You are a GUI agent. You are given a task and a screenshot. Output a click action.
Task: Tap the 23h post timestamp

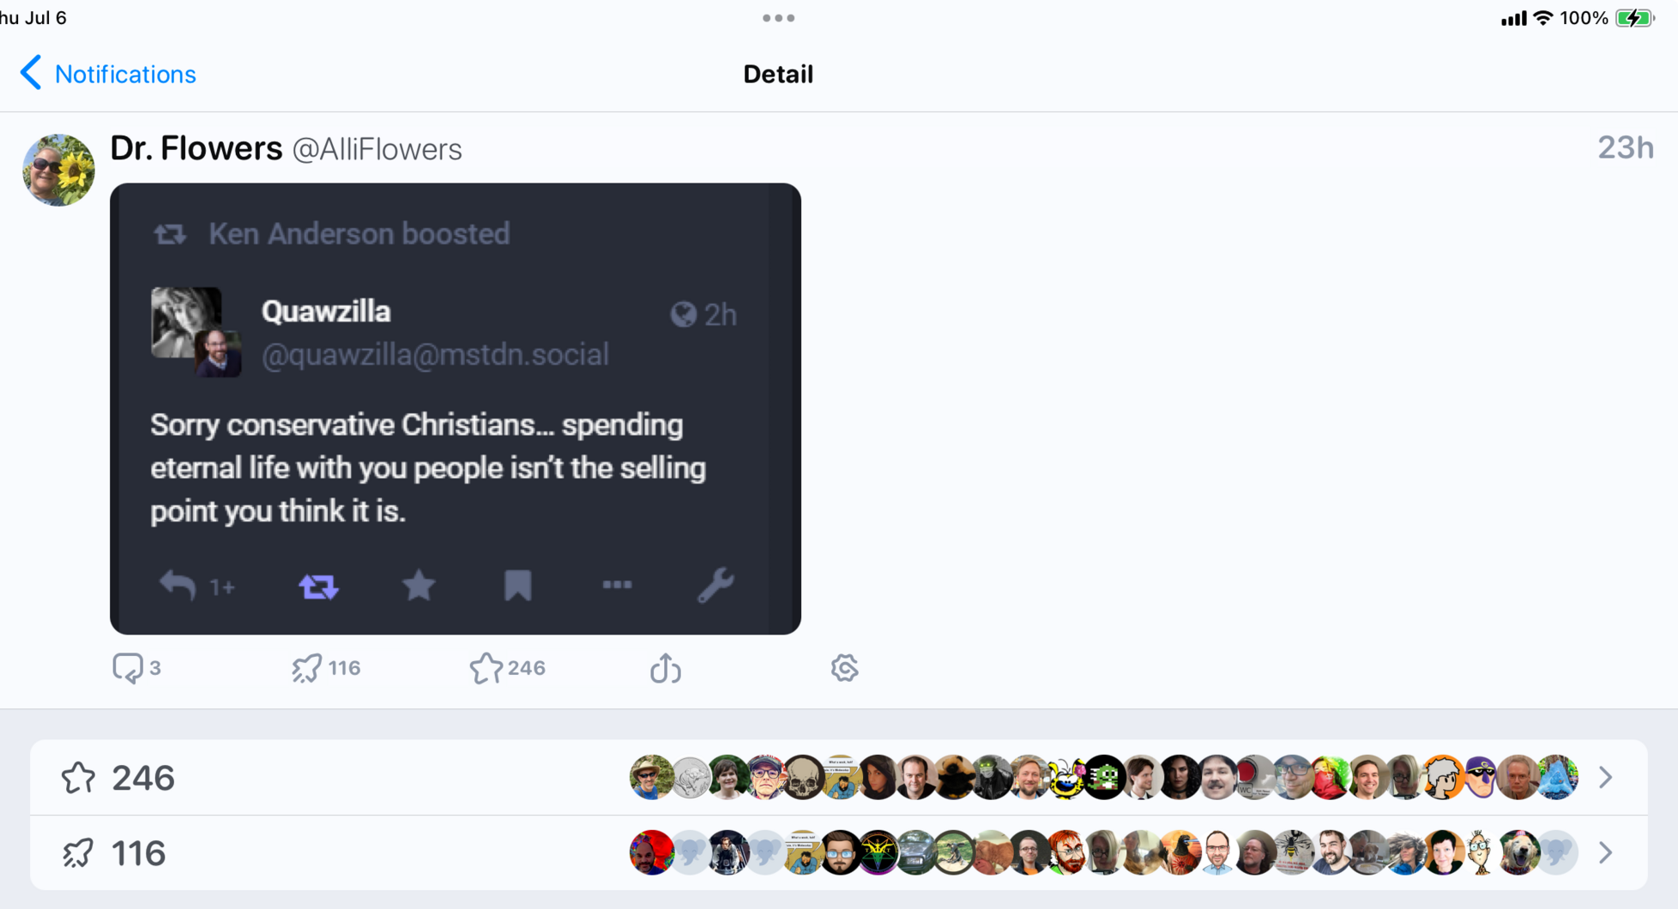1625,148
